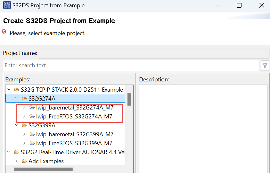270x173 pixels.
Task: Expand lwip_baremetal_S32G399A_M7 node
Action: 24,134
